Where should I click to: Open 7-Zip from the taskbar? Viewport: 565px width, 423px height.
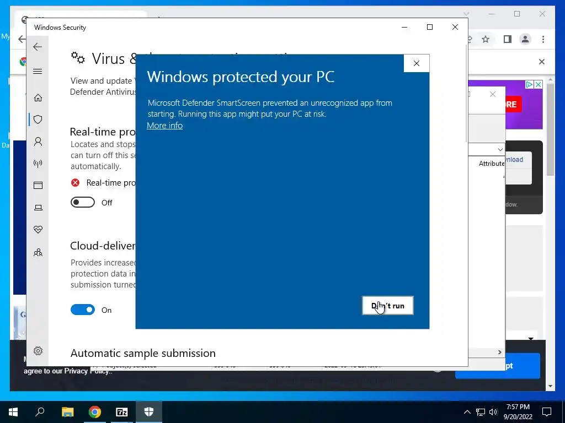coord(122,412)
